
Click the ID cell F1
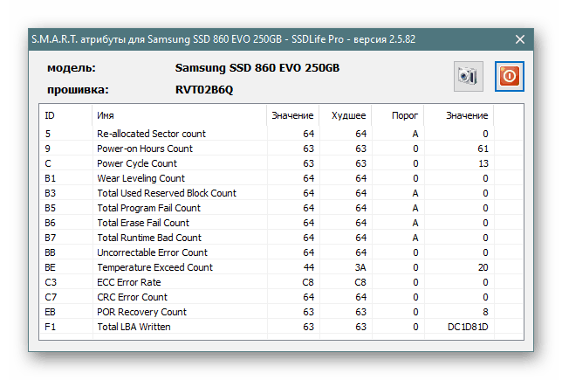pos(50,327)
